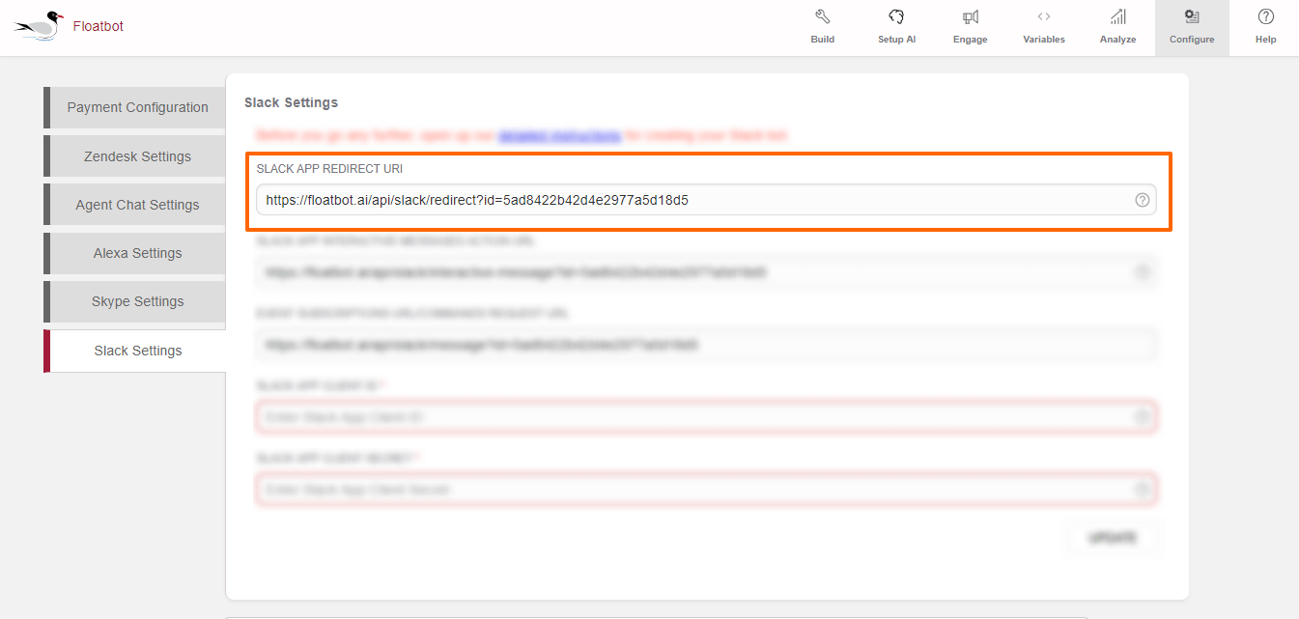The image size is (1299, 619).
Task: Open the Engage megaphone icon
Action: pos(971,16)
